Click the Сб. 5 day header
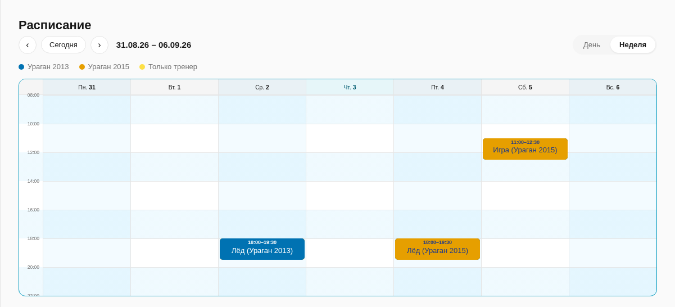The height and width of the screenshot is (307, 675). pyautogui.click(x=525, y=87)
